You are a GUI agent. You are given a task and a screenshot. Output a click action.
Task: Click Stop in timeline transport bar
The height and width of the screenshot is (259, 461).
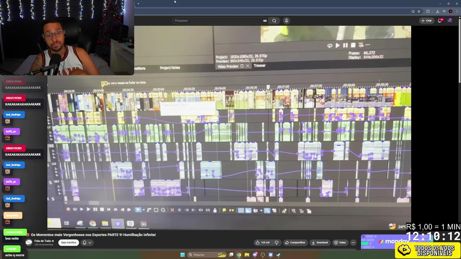[x=102, y=209]
